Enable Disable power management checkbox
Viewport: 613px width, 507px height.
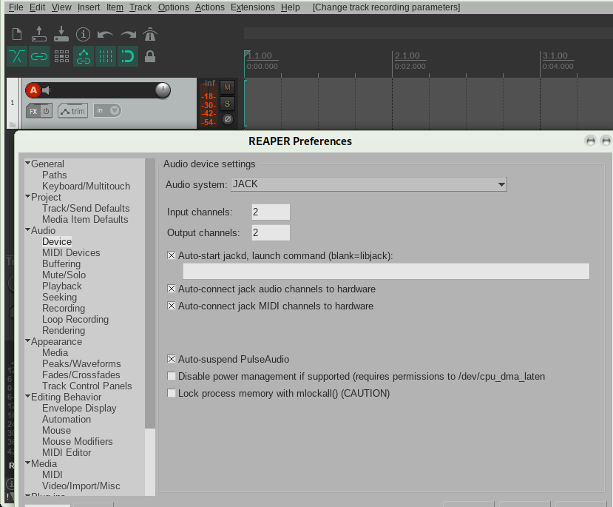click(x=172, y=376)
